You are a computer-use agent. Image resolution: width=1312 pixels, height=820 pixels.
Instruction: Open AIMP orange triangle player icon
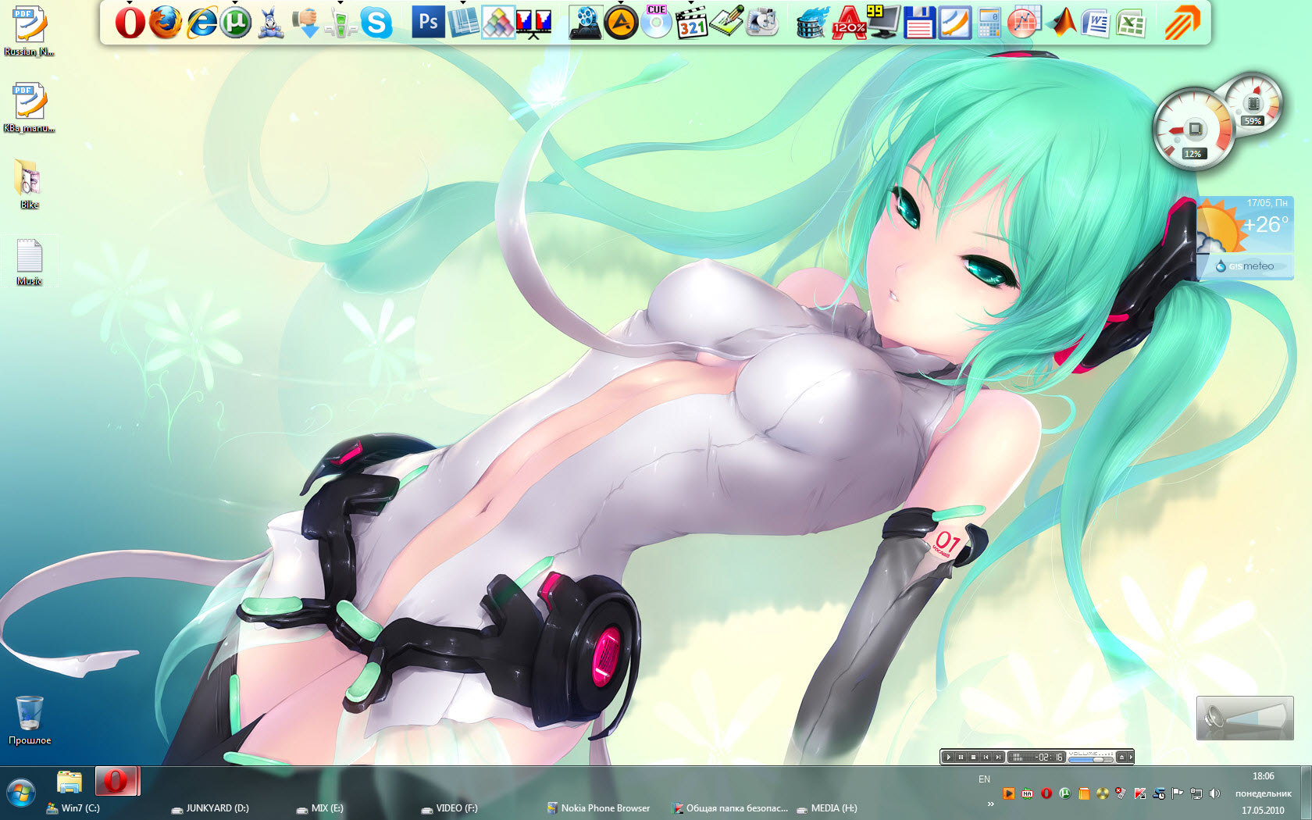(x=622, y=23)
